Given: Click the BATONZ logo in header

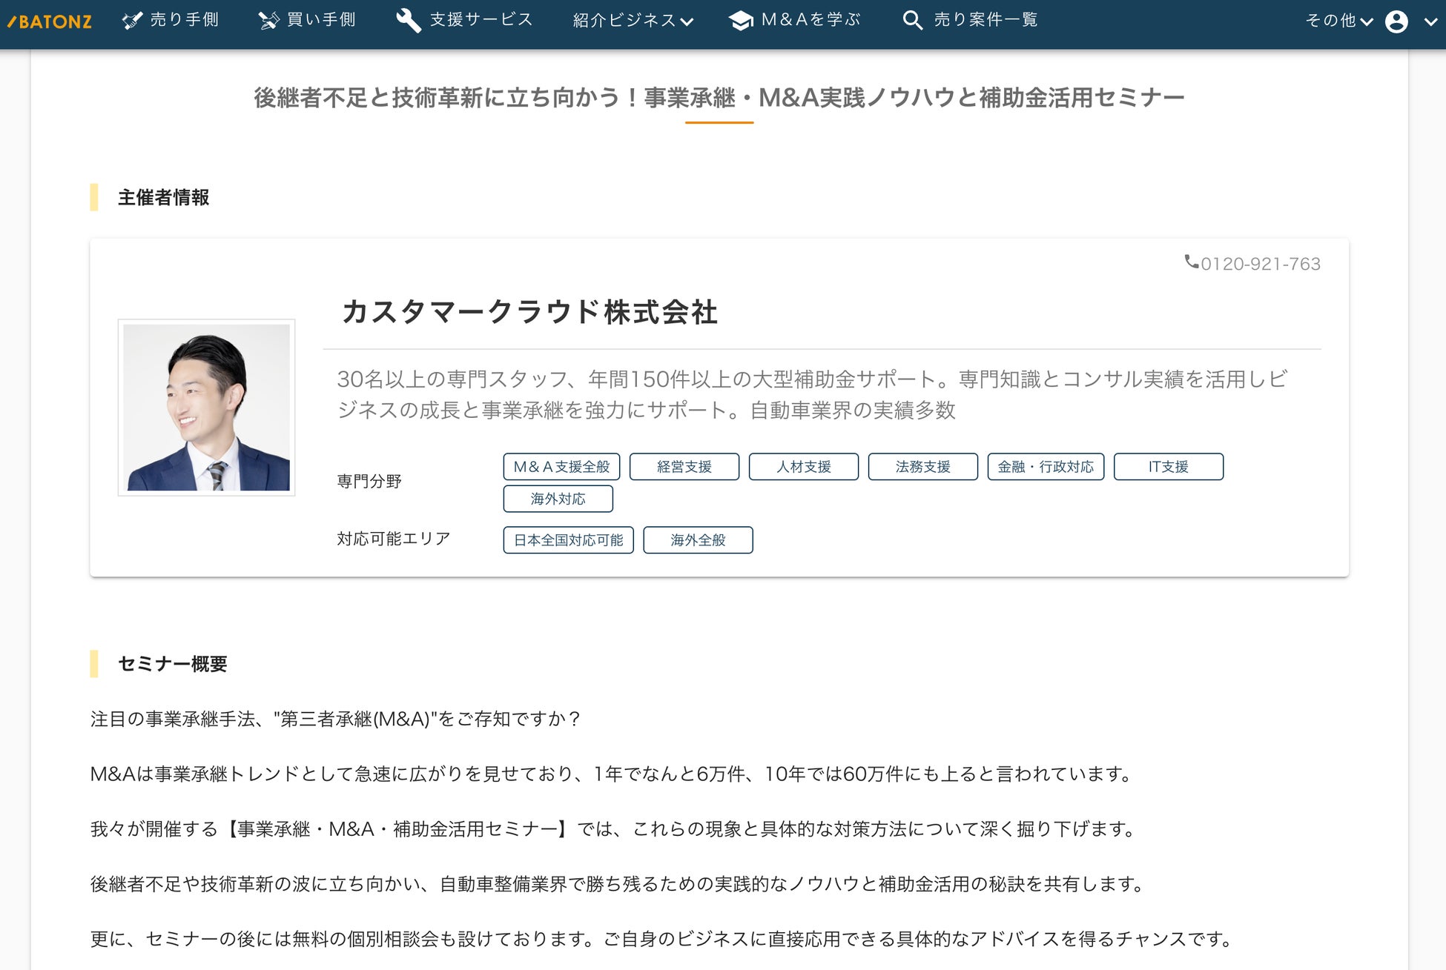Looking at the screenshot, I should pyautogui.click(x=50, y=21).
